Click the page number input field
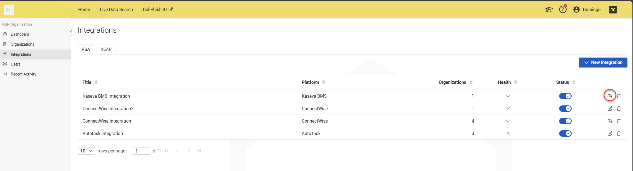 (x=141, y=151)
